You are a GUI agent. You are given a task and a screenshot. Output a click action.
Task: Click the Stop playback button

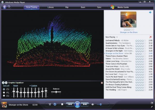click(62, 104)
